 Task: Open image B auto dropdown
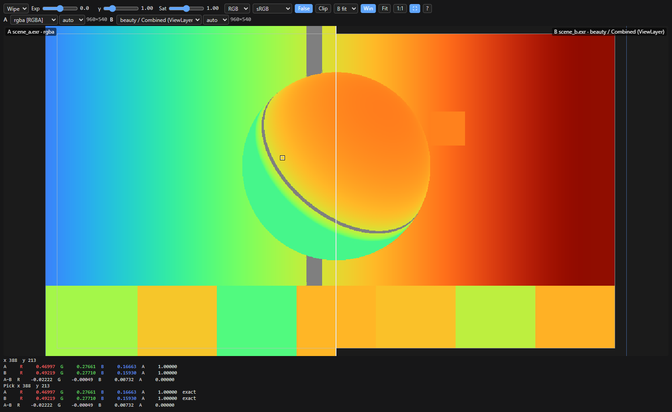click(216, 20)
